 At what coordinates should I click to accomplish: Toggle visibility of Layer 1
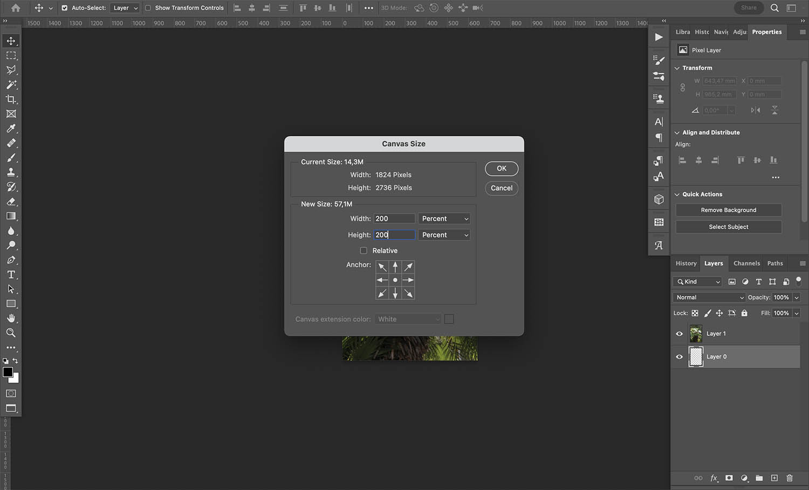pyautogui.click(x=680, y=333)
